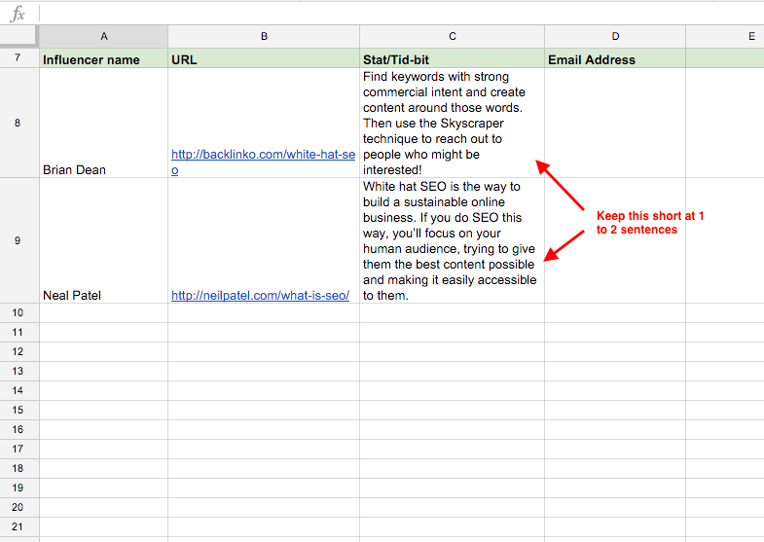This screenshot has height=542, width=764.
Task: Click Neal Patel's empty Email Address cell
Action: [x=615, y=240]
